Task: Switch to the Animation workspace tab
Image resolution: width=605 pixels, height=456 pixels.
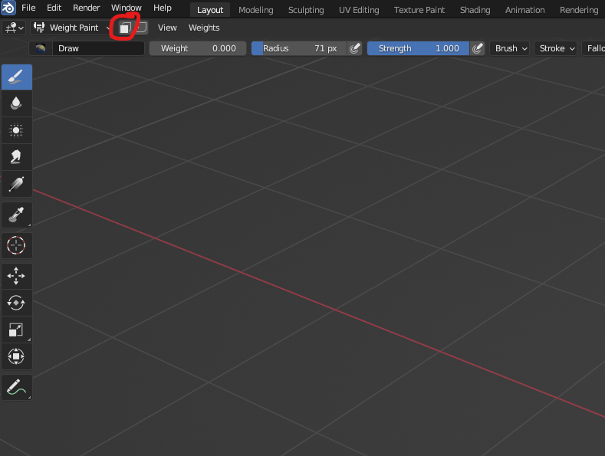Action: [x=524, y=10]
